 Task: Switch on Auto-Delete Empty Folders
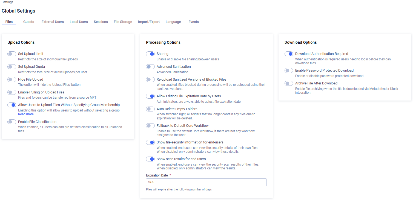coord(150,109)
